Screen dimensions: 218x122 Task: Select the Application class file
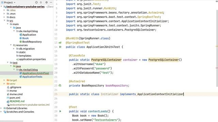pos(29,35)
